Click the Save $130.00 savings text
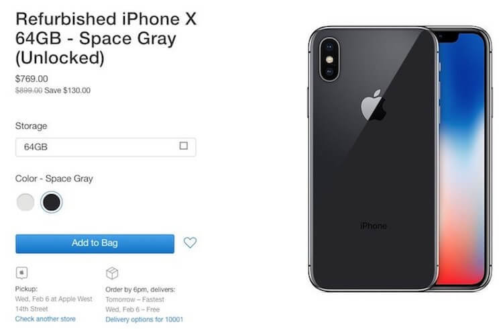This screenshot has height=329, width=503. (x=67, y=91)
